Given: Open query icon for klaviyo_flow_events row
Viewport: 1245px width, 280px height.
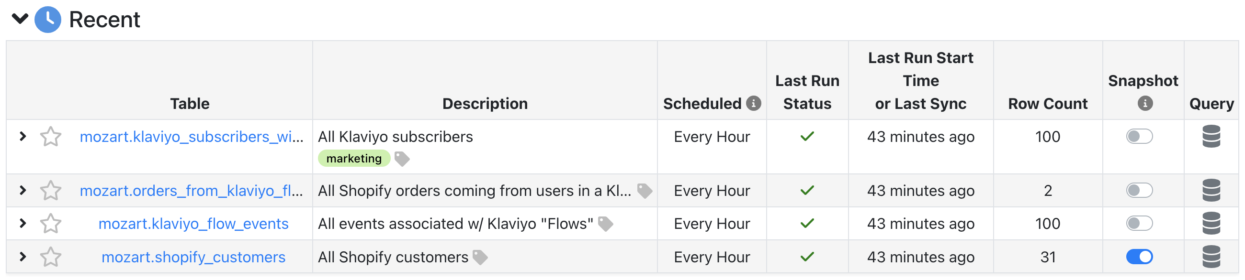Looking at the screenshot, I should 1211,223.
